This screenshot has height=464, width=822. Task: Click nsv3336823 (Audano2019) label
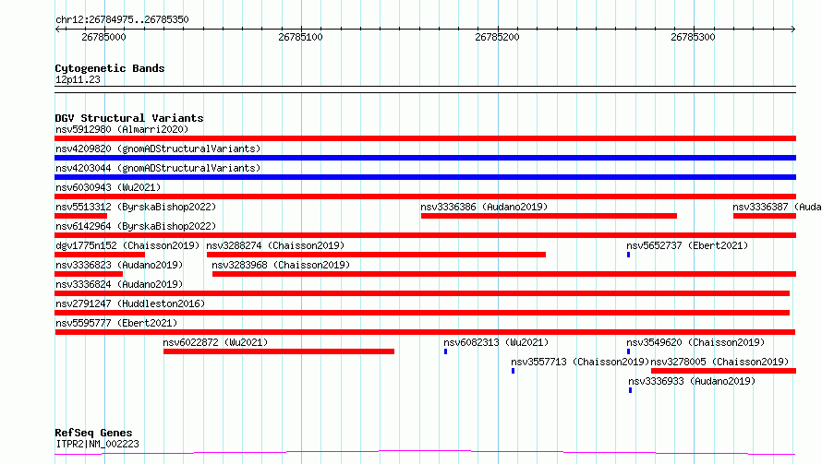pyautogui.click(x=119, y=265)
